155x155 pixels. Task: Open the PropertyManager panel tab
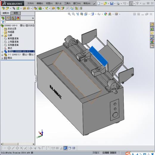[x=8, y=18]
